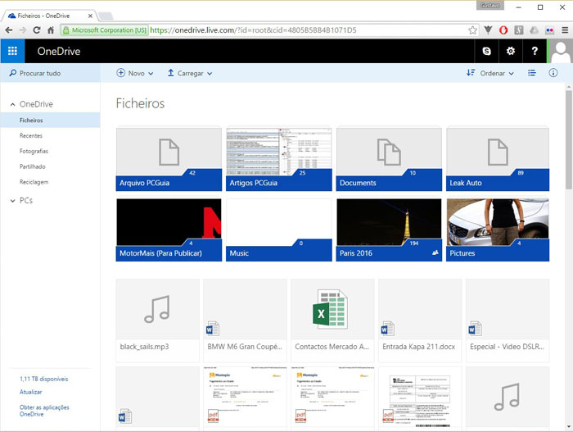Open the Paris 2016 folder
The width and height of the screenshot is (573, 432).
(389, 230)
